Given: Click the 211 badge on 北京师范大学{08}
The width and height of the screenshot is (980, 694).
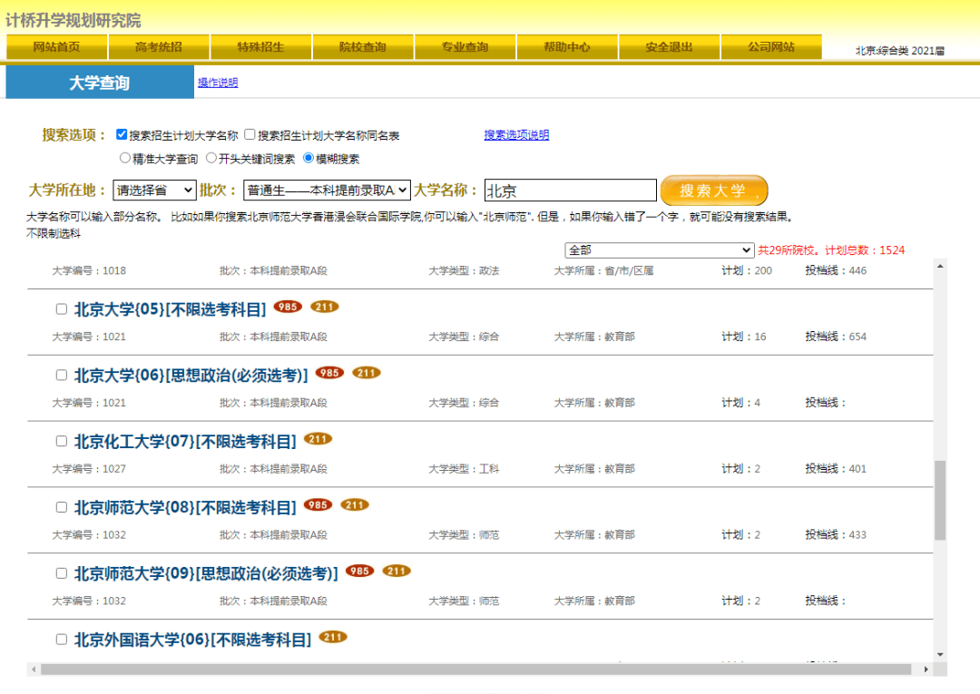Looking at the screenshot, I should pyautogui.click(x=355, y=504).
